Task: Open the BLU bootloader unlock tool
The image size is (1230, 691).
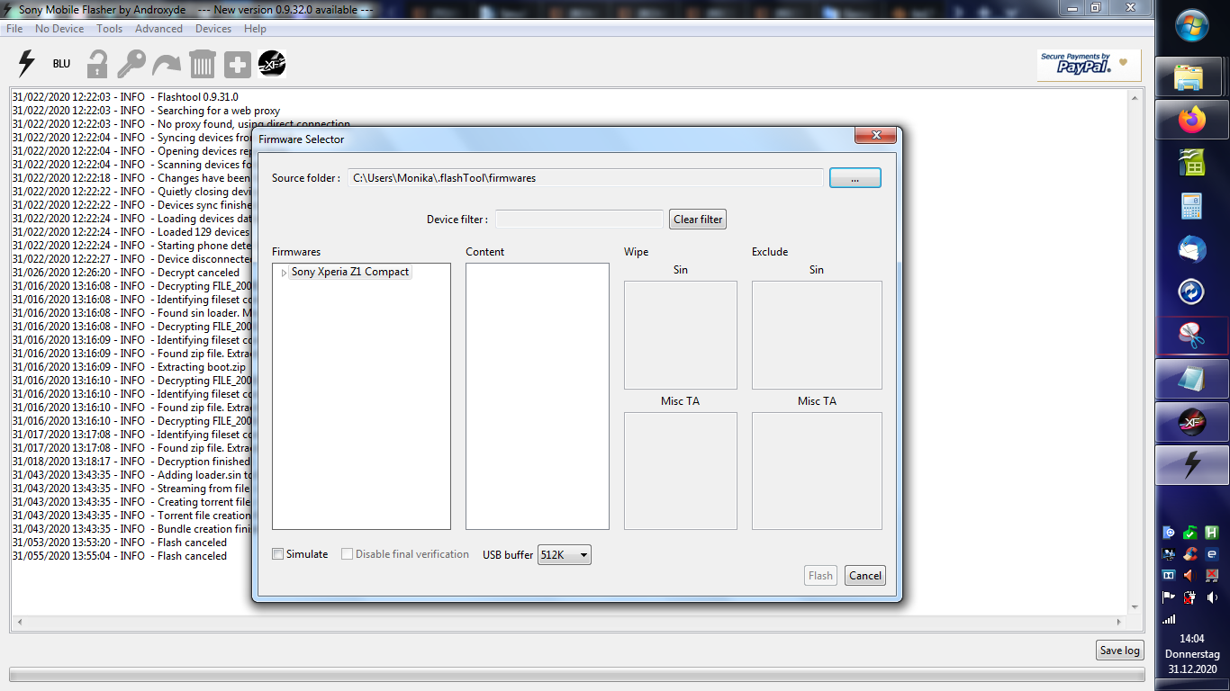Action: point(61,64)
